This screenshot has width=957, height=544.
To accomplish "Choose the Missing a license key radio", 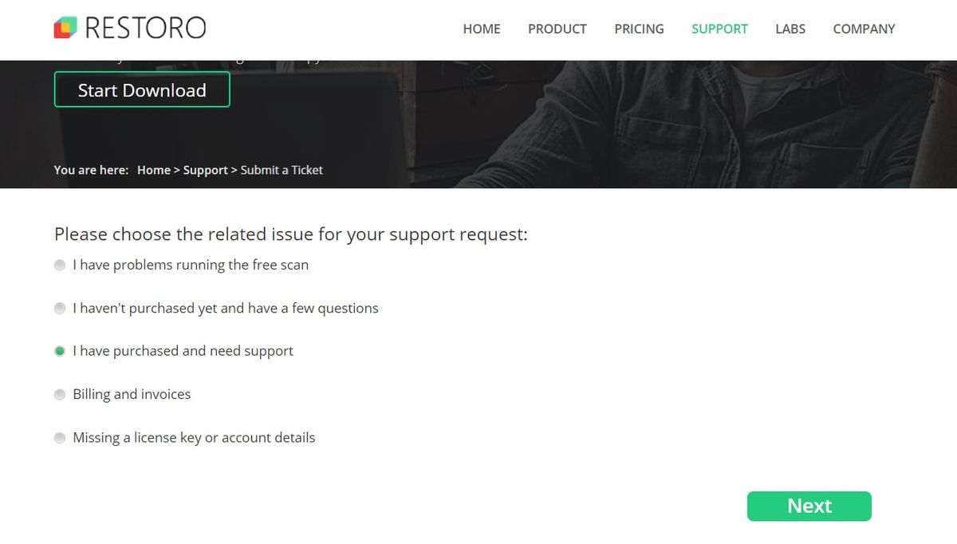I will (60, 438).
